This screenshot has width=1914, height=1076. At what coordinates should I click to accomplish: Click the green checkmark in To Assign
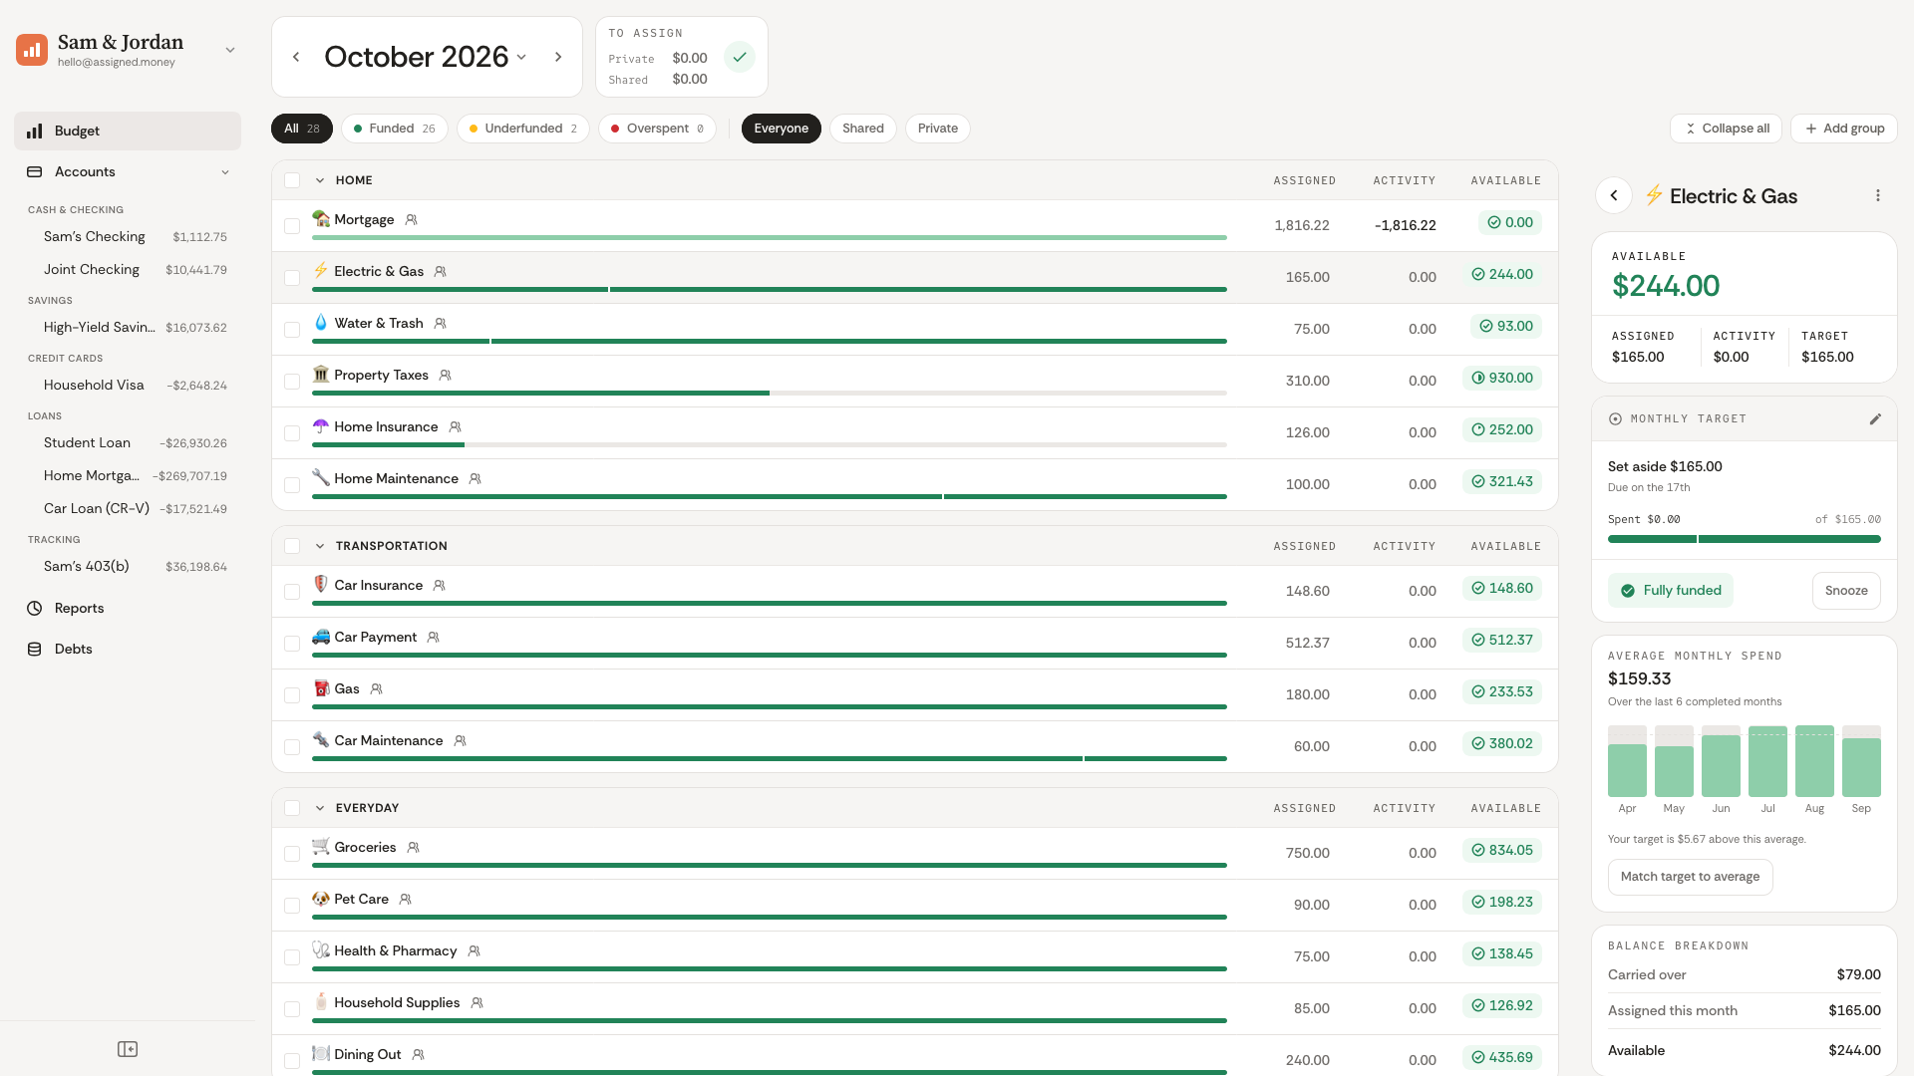(x=740, y=57)
